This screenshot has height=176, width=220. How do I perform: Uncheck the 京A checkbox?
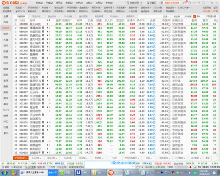click(194, 16)
